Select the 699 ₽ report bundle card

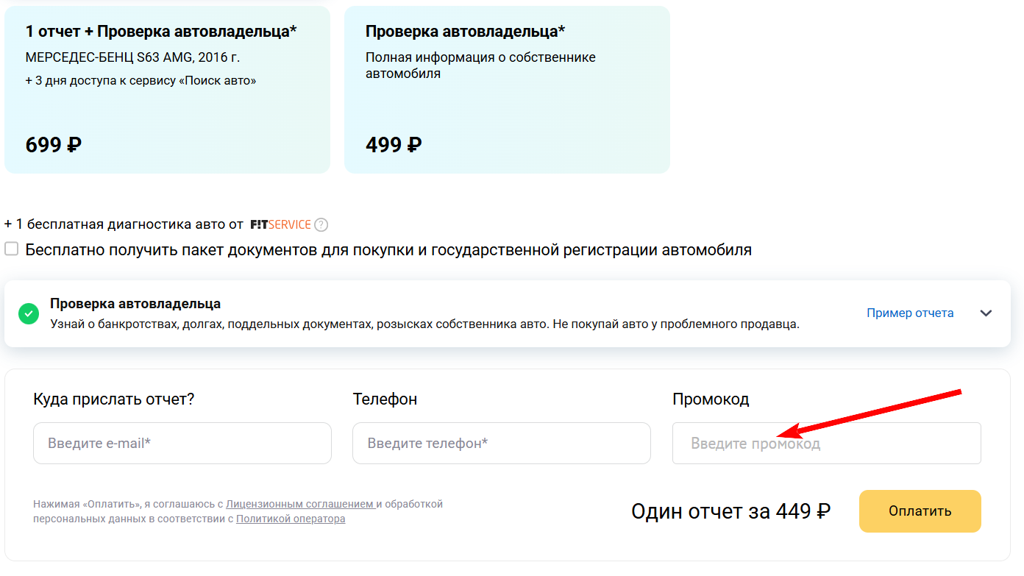coord(167,90)
